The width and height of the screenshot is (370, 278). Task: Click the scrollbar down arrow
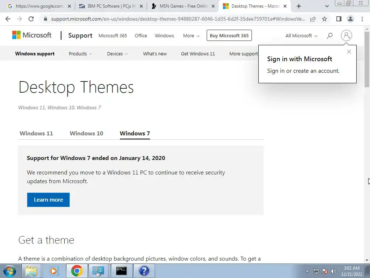pyautogui.click(x=367, y=260)
